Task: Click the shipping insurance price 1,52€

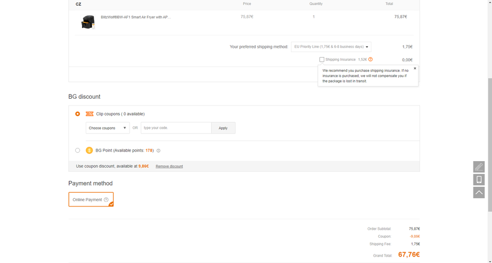Action: coord(362,60)
